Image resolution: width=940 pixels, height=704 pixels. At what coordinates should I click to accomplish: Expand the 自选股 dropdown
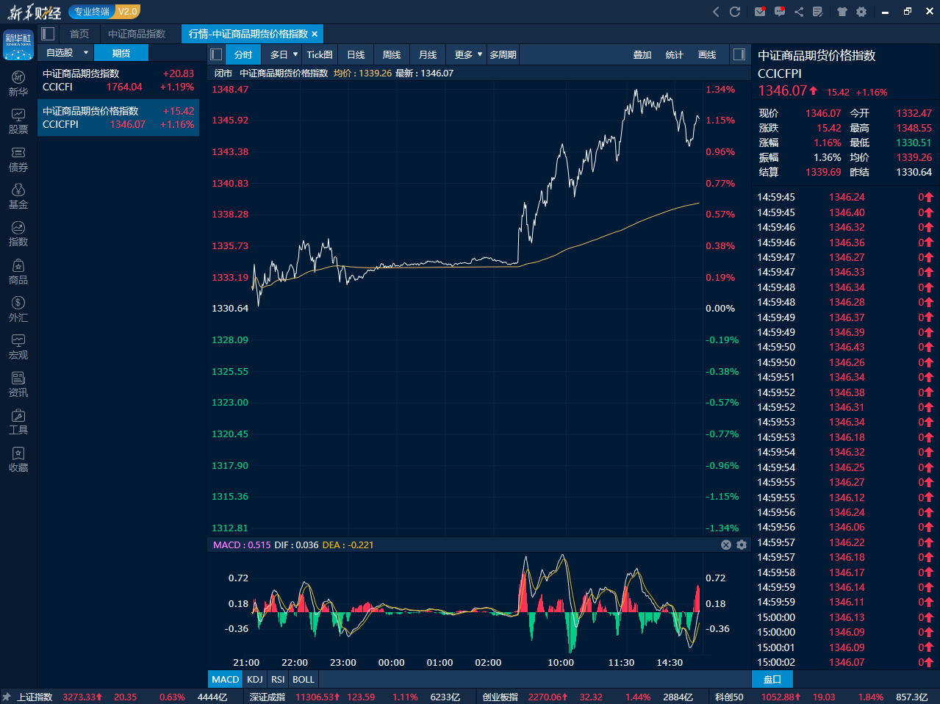[x=86, y=53]
